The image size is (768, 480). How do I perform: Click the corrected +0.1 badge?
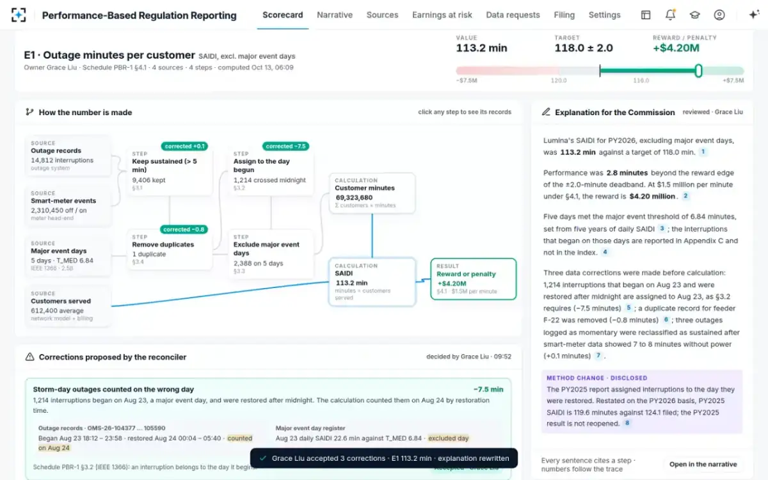click(184, 147)
